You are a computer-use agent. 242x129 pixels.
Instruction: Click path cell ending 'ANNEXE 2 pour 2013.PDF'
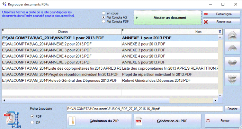tap(62, 44)
